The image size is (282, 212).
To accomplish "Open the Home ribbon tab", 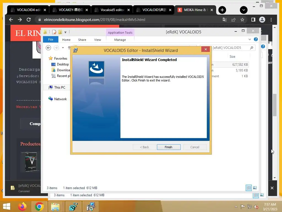I will pyautogui.click(x=66, y=40).
